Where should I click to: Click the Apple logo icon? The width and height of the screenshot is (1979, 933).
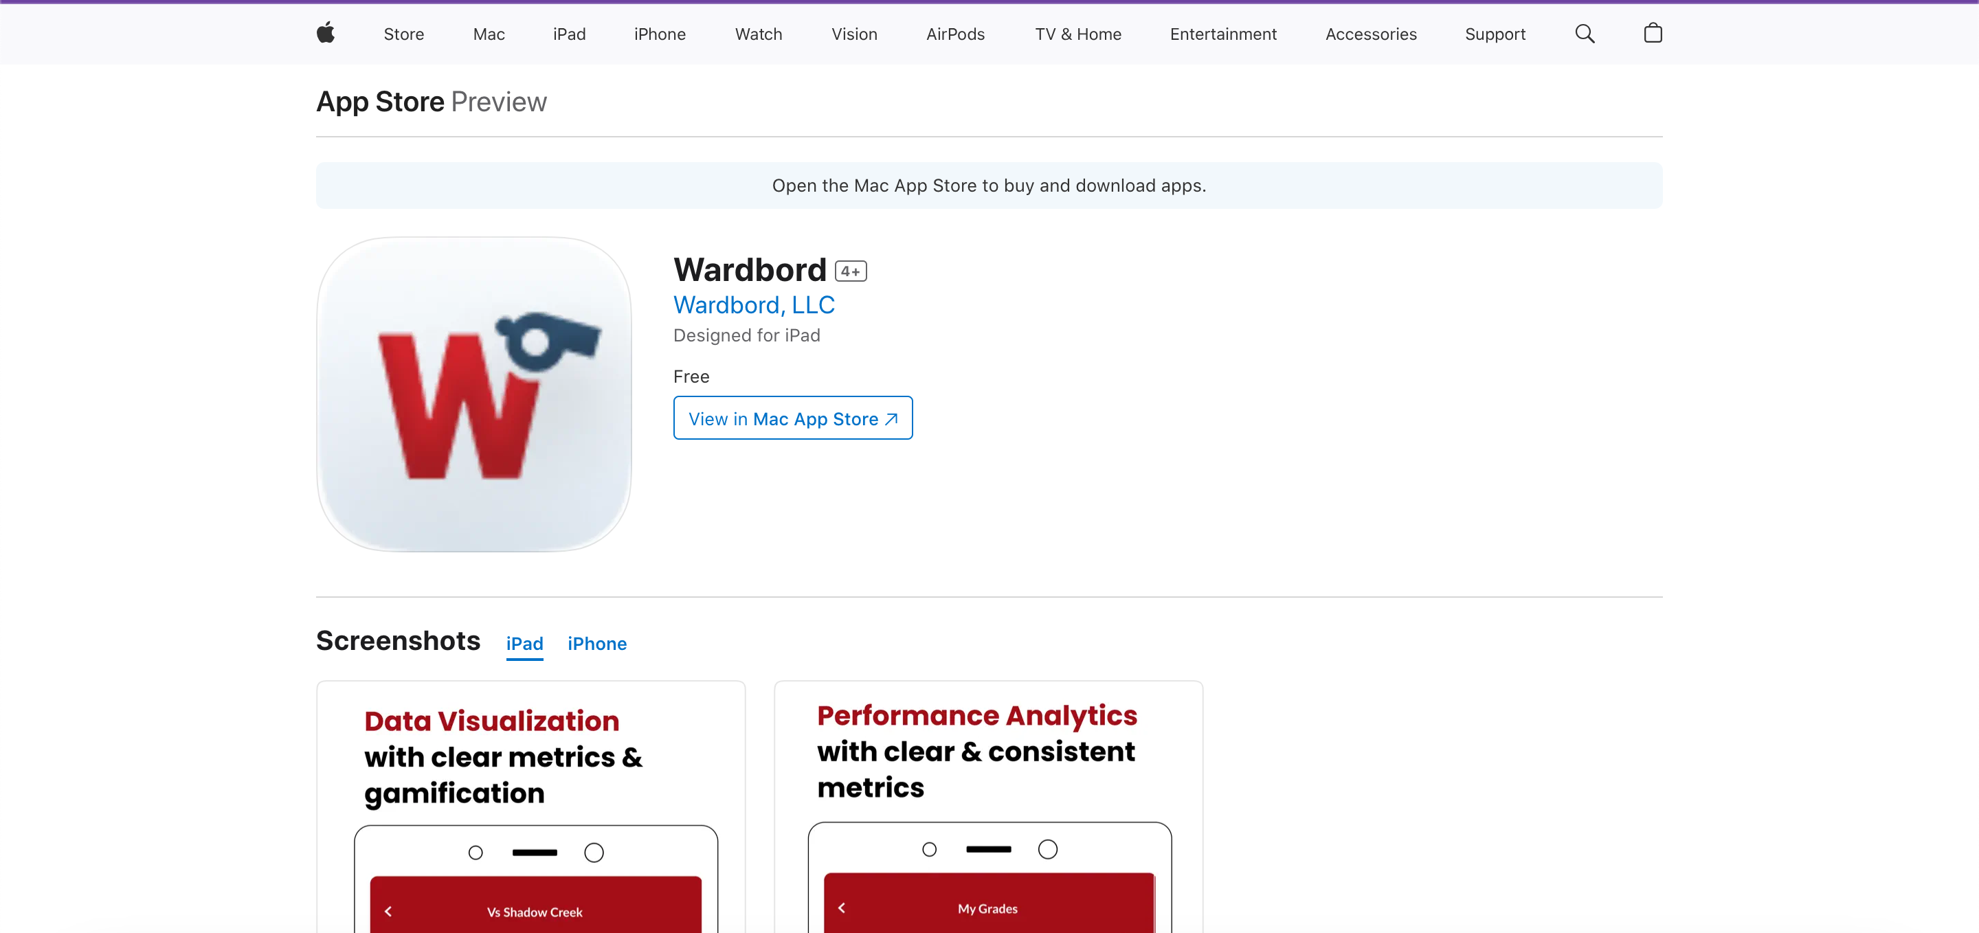[x=326, y=33]
